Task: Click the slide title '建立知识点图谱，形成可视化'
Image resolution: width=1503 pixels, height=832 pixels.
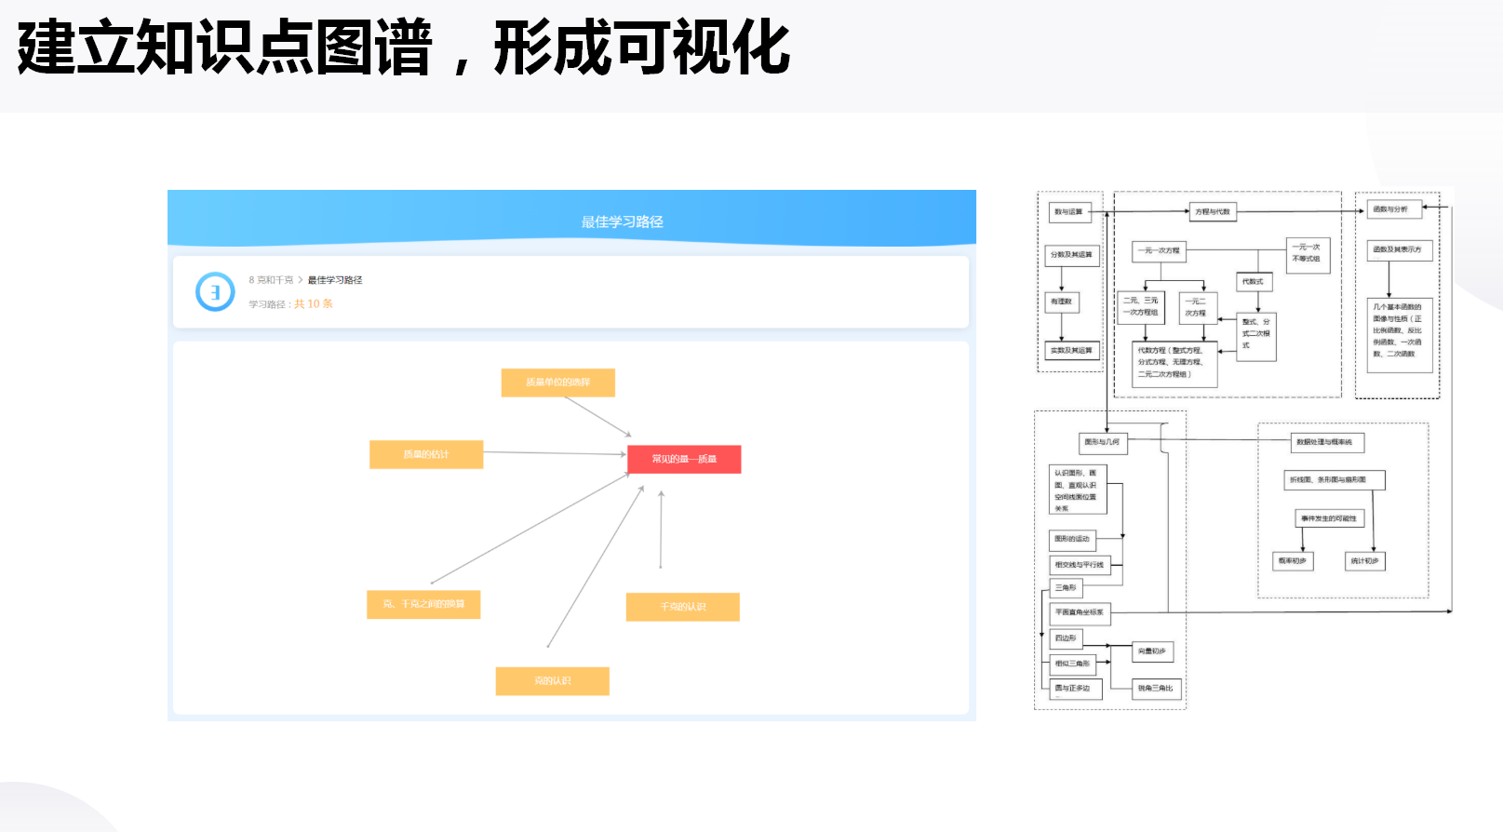Action: click(x=404, y=47)
